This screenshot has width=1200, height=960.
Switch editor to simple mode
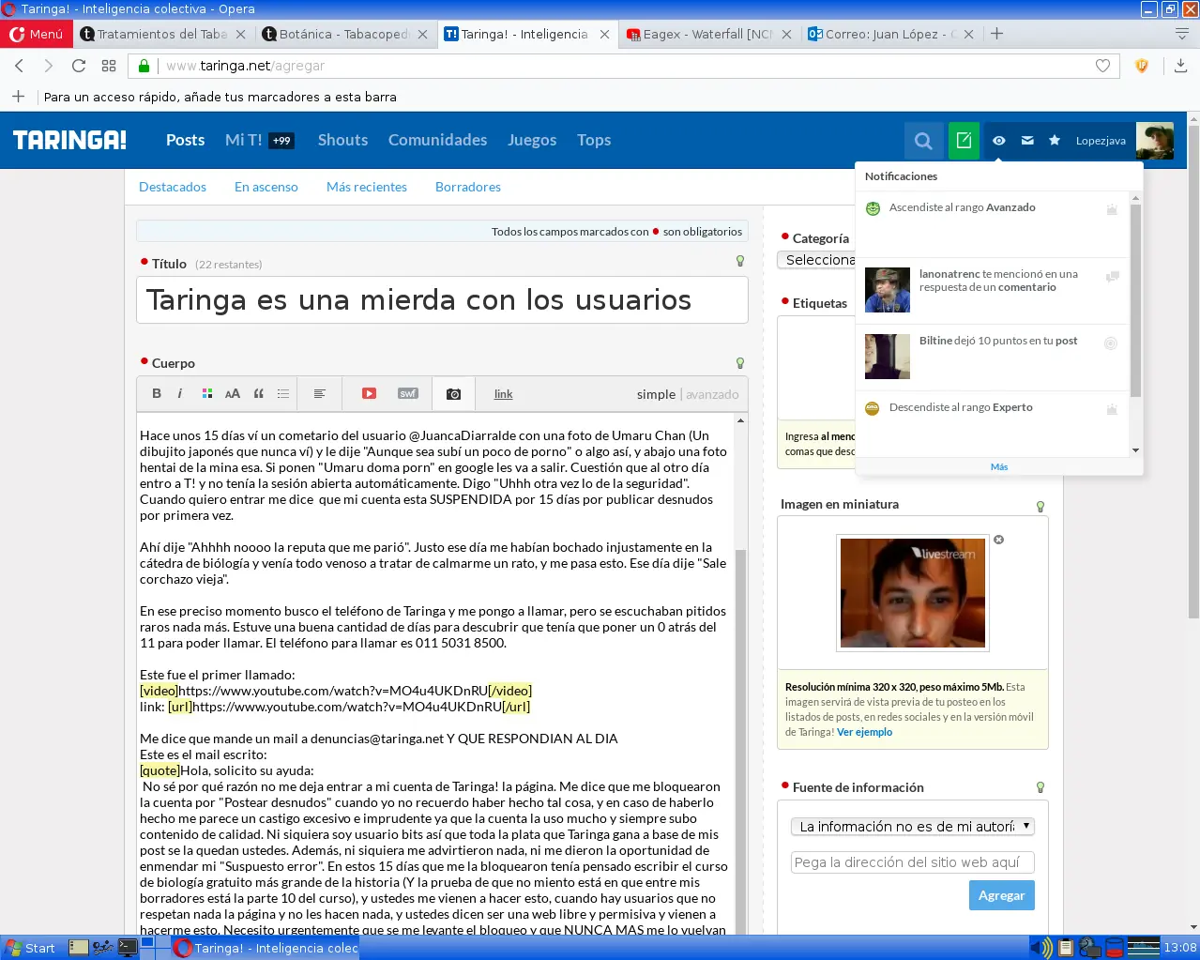click(656, 394)
